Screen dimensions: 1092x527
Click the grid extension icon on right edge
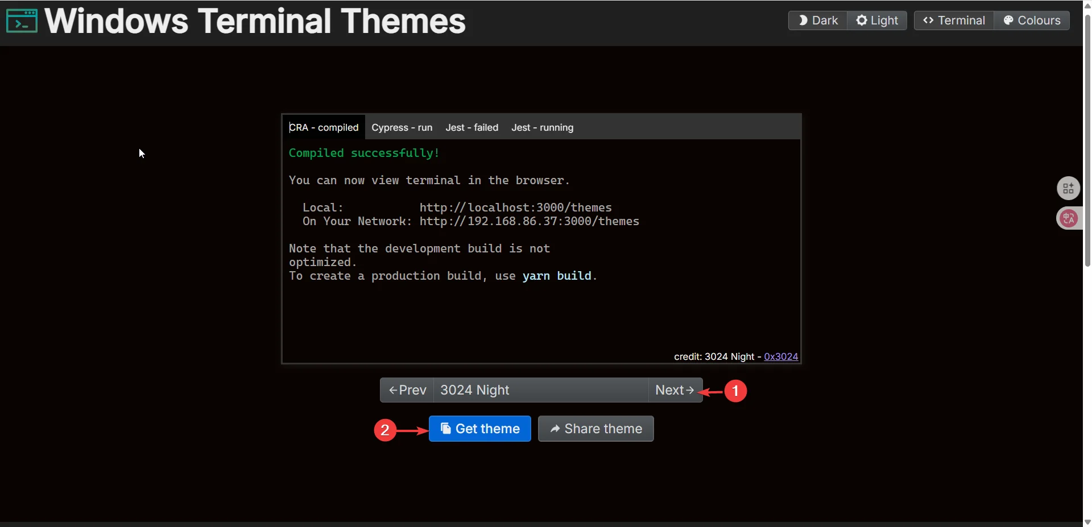click(x=1068, y=188)
